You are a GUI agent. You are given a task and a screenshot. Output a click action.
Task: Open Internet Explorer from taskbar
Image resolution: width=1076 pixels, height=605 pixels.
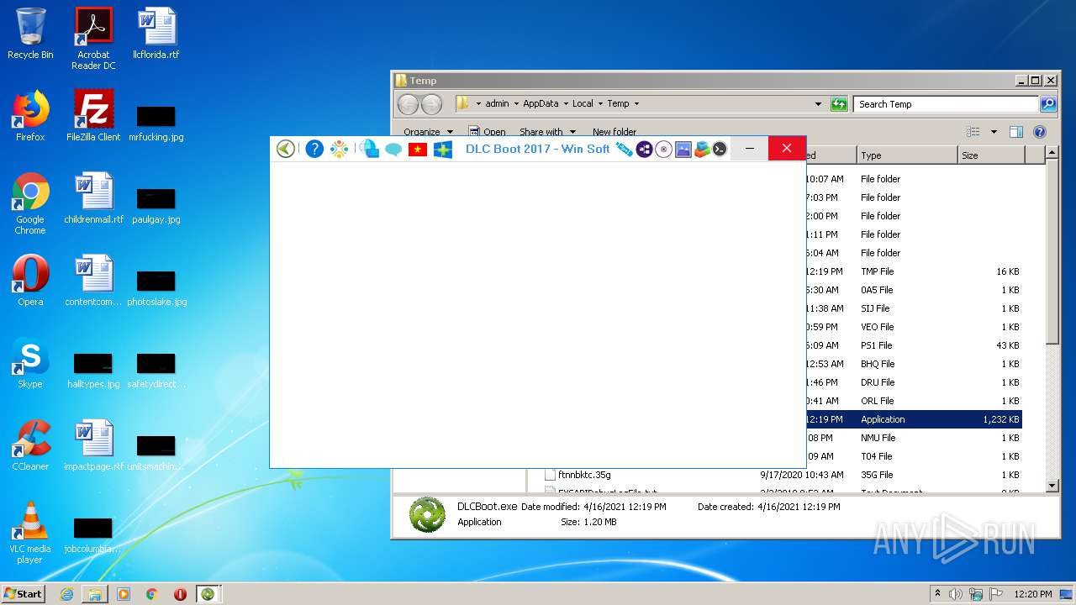tap(66, 594)
